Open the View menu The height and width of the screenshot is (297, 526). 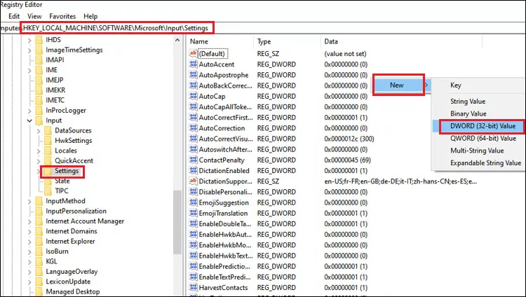[x=34, y=16]
